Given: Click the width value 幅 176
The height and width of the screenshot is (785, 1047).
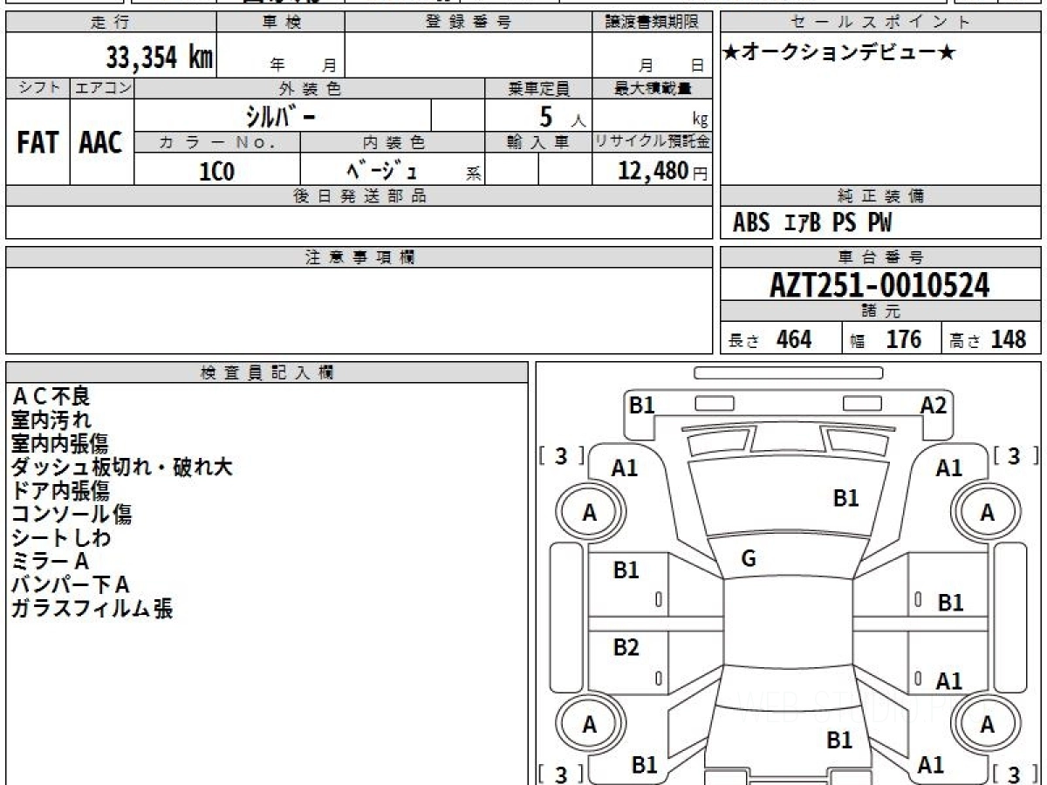Looking at the screenshot, I should [x=886, y=339].
